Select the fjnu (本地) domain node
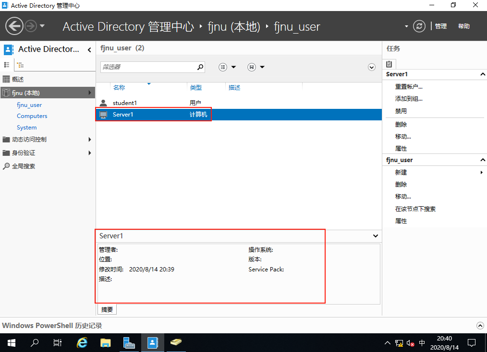Screen dimensions: 487x352 tap(48, 93)
